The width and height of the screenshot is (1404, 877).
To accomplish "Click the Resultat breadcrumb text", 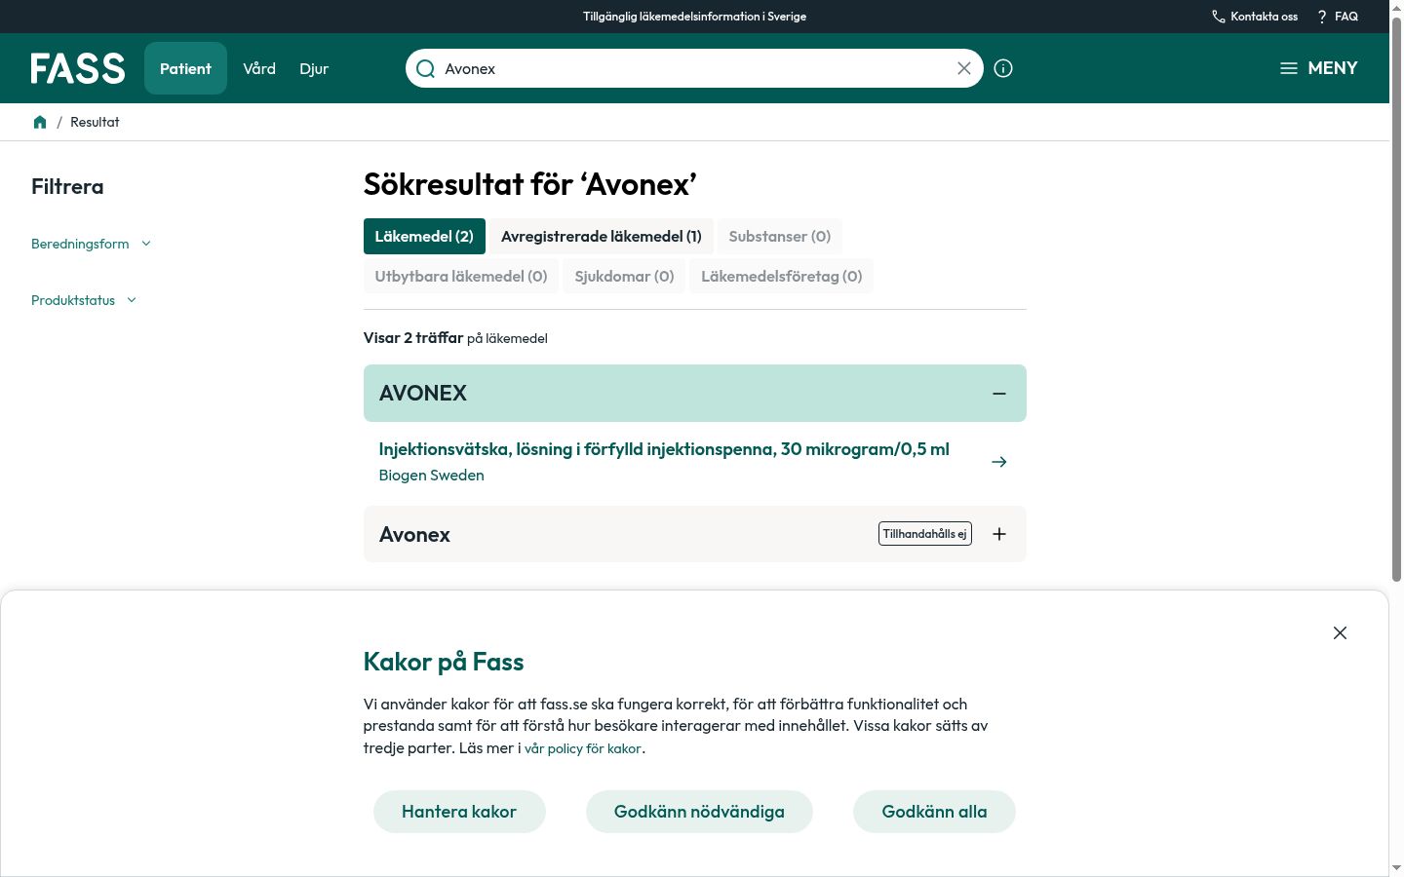I will [95, 122].
